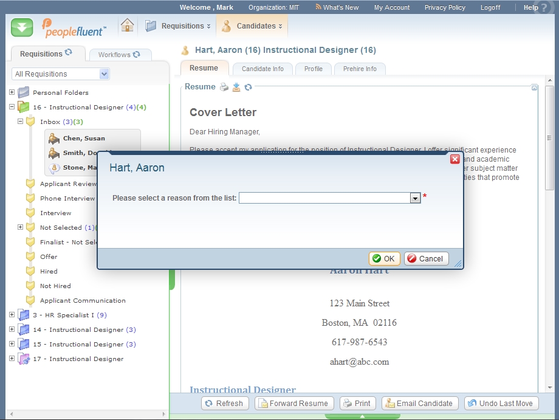Click the Email Candidate button
This screenshot has height=420, width=559.
[x=419, y=403]
